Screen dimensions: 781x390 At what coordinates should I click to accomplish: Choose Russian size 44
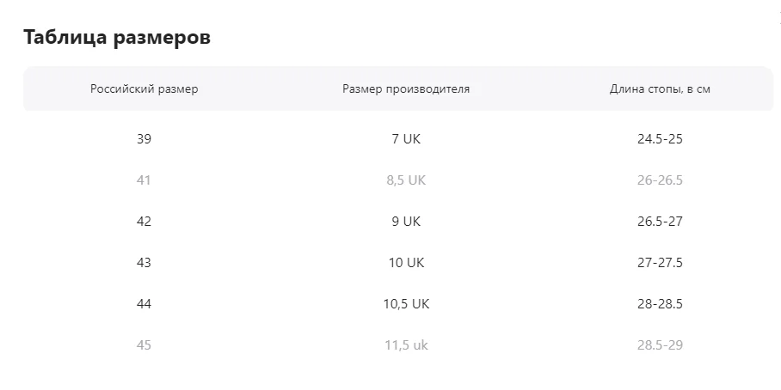click(144, 303)
